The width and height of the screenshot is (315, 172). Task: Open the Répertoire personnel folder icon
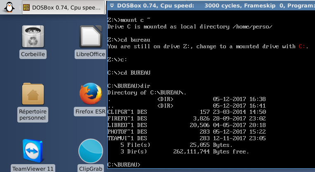point(33,99)
